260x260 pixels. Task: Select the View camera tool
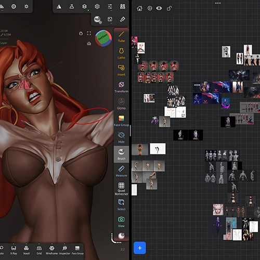click(x=121, y=222)
